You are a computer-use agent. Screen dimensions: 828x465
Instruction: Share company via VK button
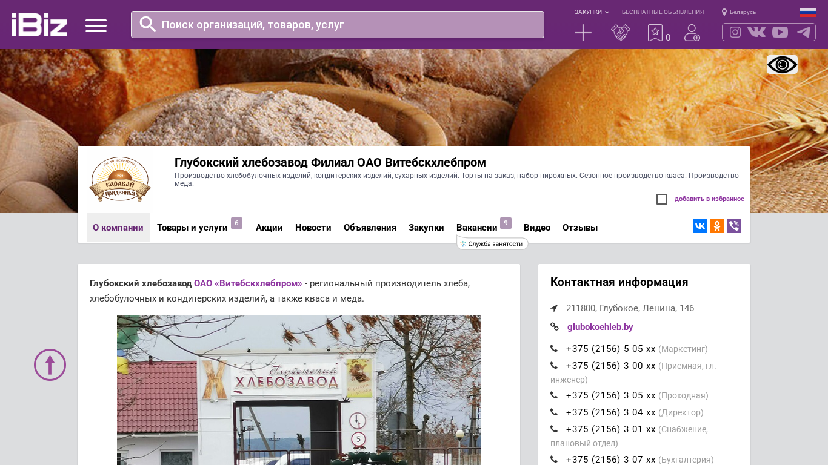[x=700, y=226]
